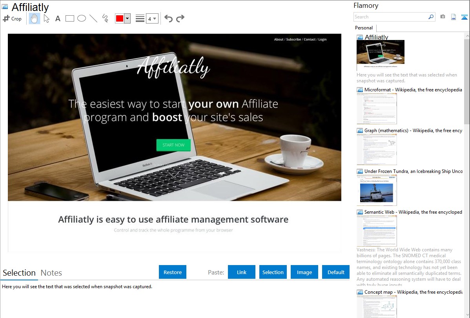Screen dimensions: 470x318
Task: Click the snapshot icon beside Semantic Web
Action: click(x=360, y=212)
